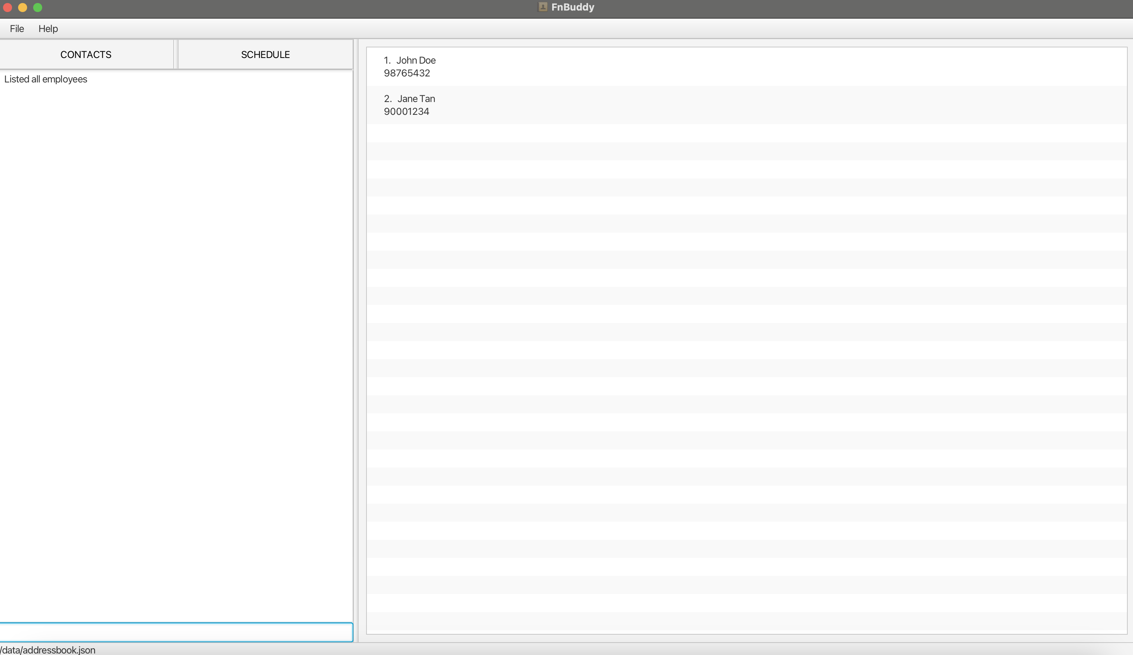The image size is (1133, 655).
Task: Click the 'Listed all employees' result message
Action: [x=46, y=79]
